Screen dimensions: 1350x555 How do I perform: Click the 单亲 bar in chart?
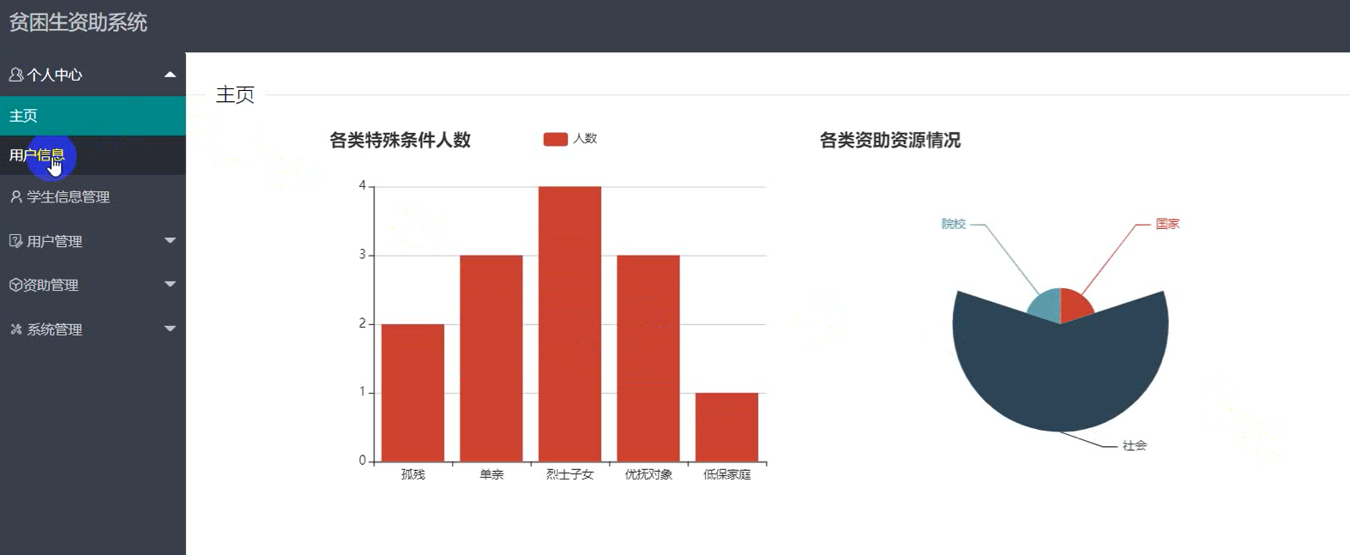coord(491,359)
